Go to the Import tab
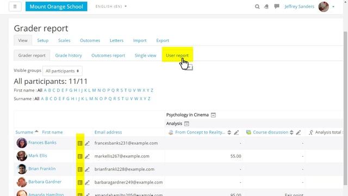 (x=140, y=40)
